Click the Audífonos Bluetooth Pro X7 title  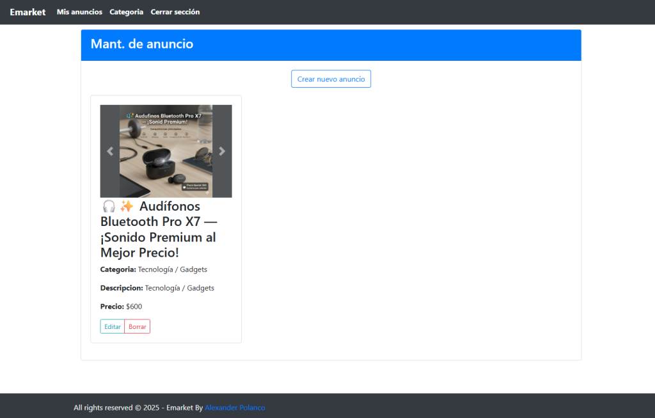click(x=159, y=229)
